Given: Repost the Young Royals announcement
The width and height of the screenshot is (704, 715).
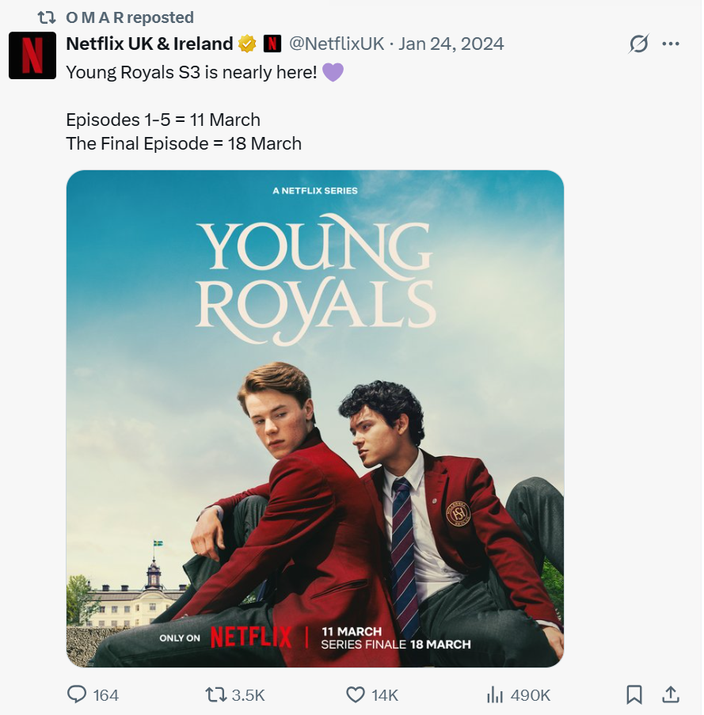Looking at the screenshot, I should (215, 694).
